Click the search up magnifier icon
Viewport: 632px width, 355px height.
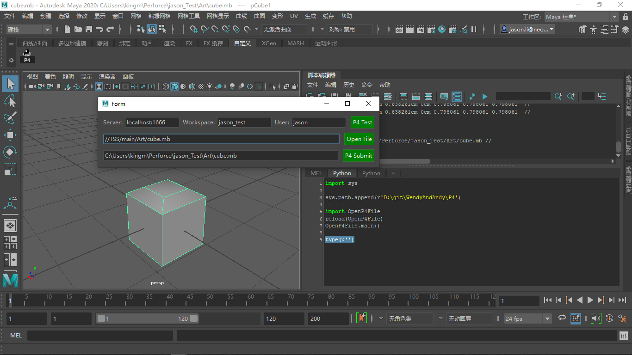pos(571,96)
